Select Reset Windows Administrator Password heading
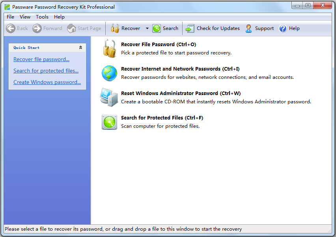 point(181,93)
